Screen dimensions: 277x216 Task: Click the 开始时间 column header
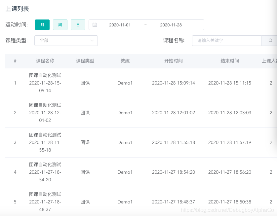[x=174, y=61]
